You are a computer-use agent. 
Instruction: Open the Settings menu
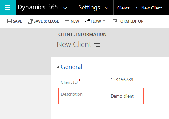click(x=89, y=8)
